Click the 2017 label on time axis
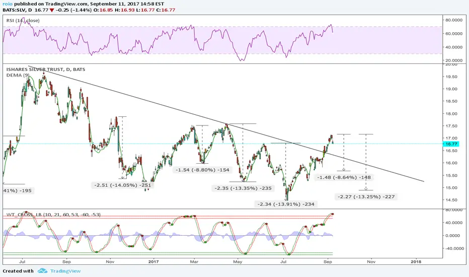This screenshot has height=277, width=469. pyautogui.click(x=153, y=261)
